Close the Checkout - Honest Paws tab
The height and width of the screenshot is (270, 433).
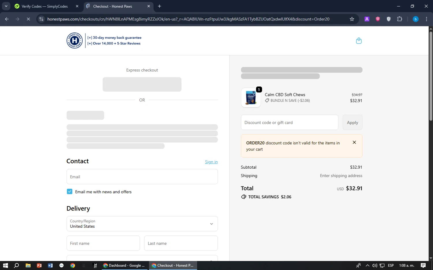tap(149, 6)
